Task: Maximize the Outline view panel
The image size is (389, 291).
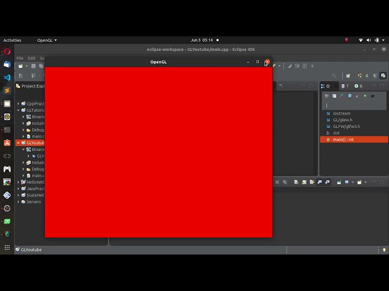Action: point(382,86)
